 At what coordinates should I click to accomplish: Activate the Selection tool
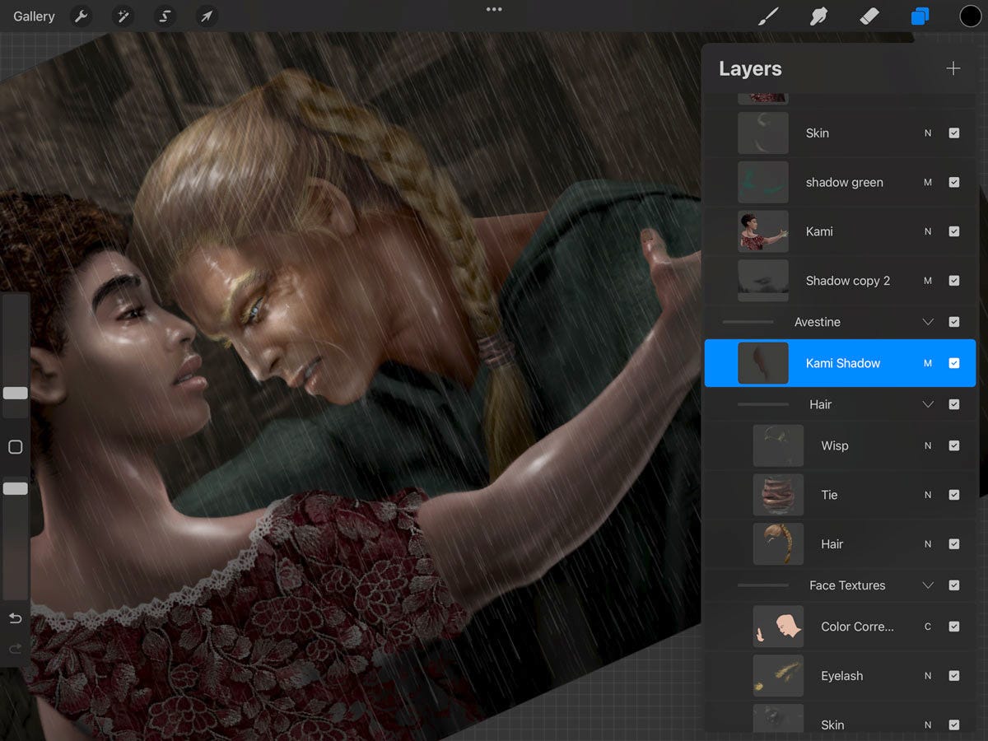pos(165,16)
